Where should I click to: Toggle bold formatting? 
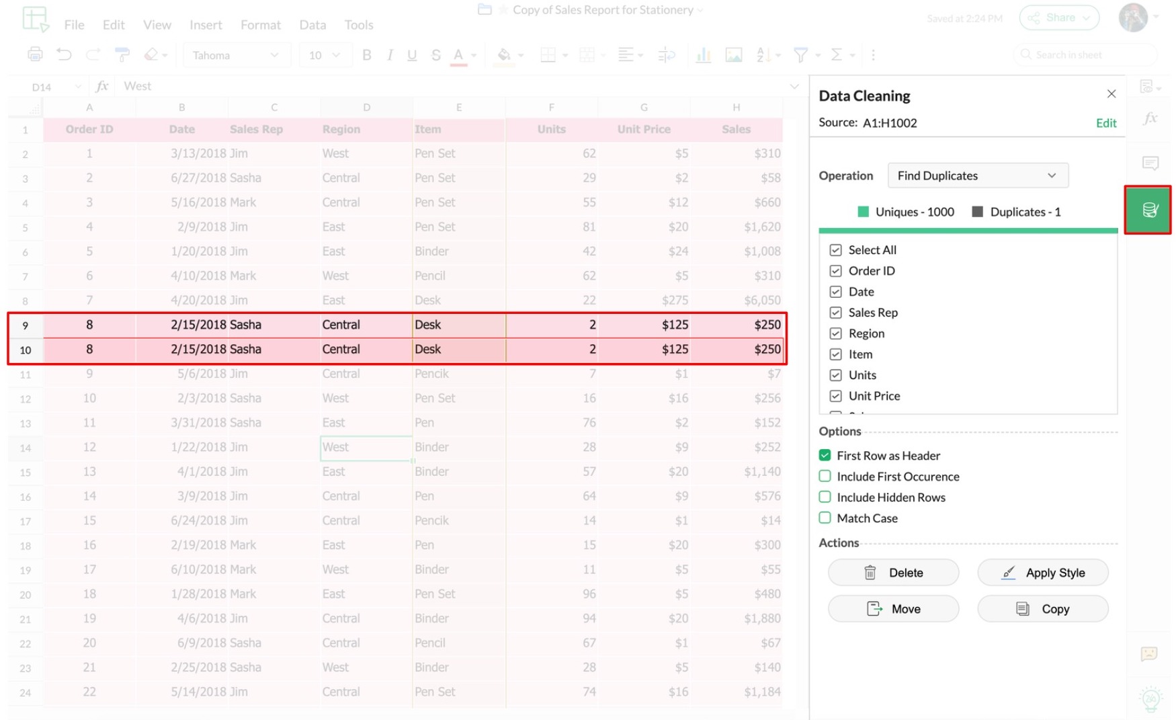click(x=366, y=55)
